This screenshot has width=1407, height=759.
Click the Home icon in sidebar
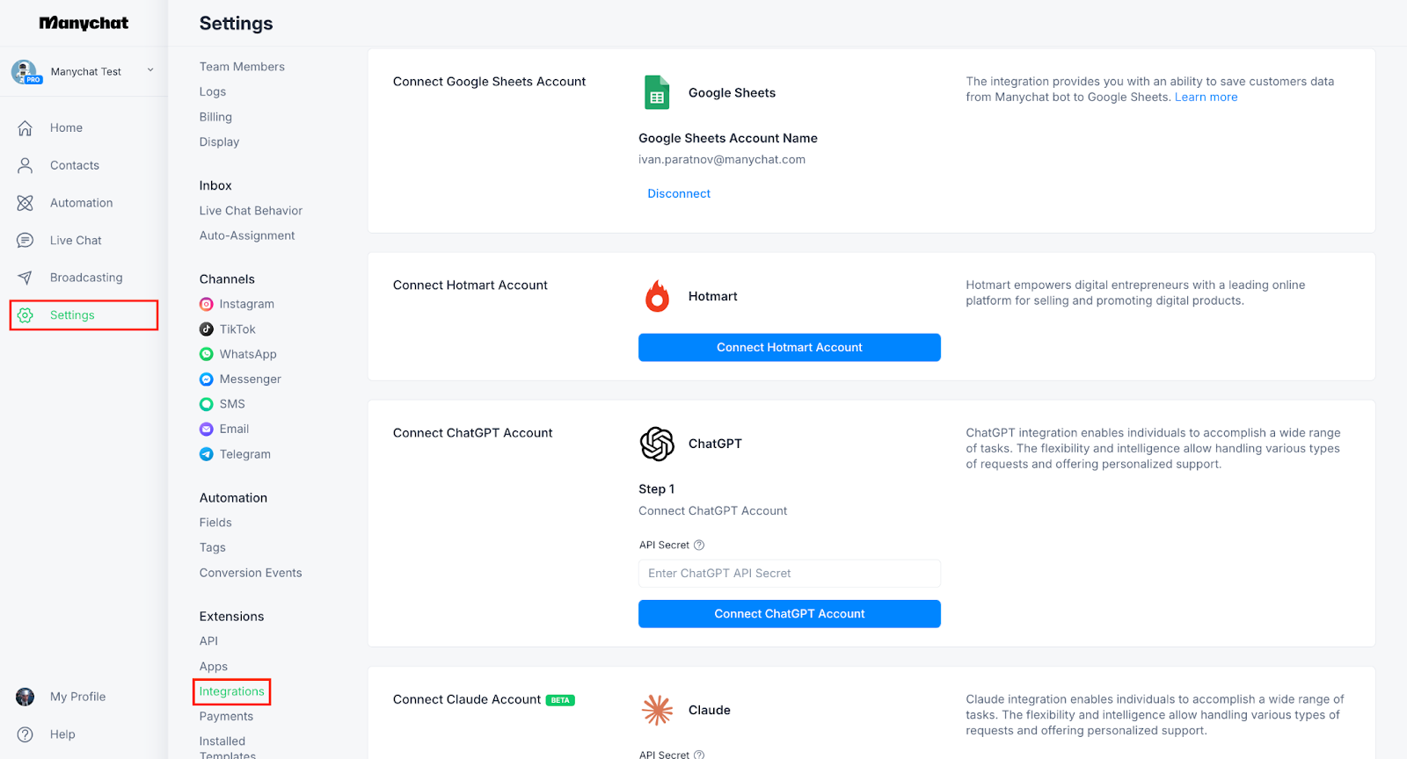(26, 128)
